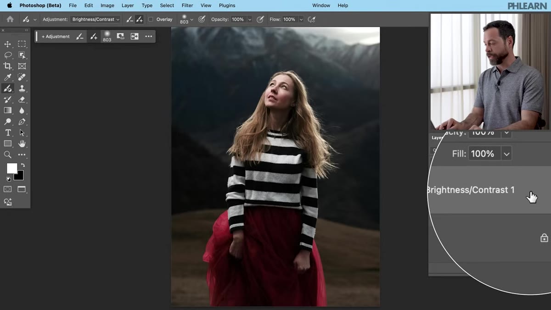Open the Image menu
Screen dimensions: 551x310
107,6
